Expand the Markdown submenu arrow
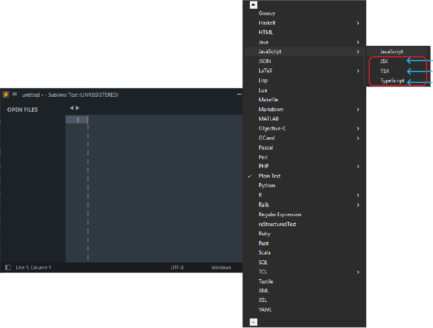The image size is (433, 328). point(358,110)
